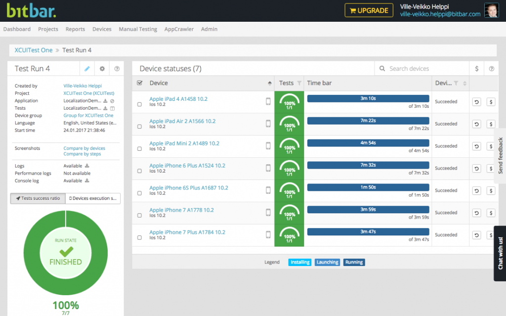Open the Tests column filter
Viewport: 506px width, 316px height.
tap(299, 84)
